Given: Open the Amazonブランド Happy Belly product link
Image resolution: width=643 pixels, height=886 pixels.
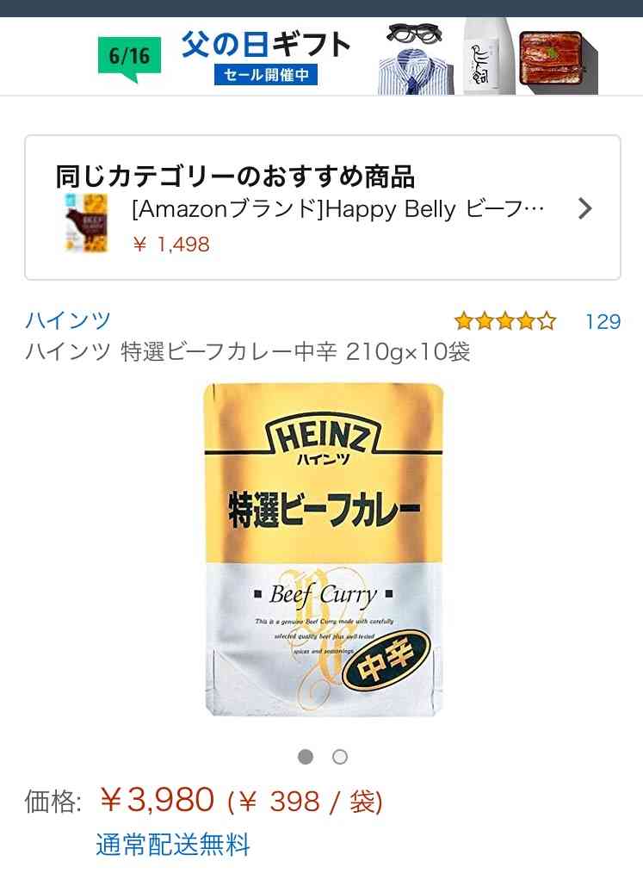Looking at the screenshot, I should pyautogui.click(x=338, y=209).
